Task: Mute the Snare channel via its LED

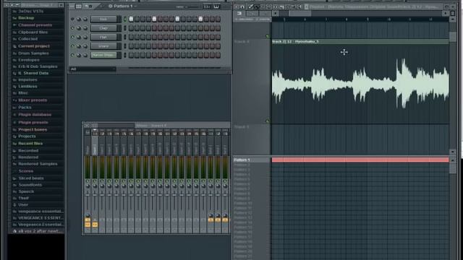Action: [x=72, y=46]
